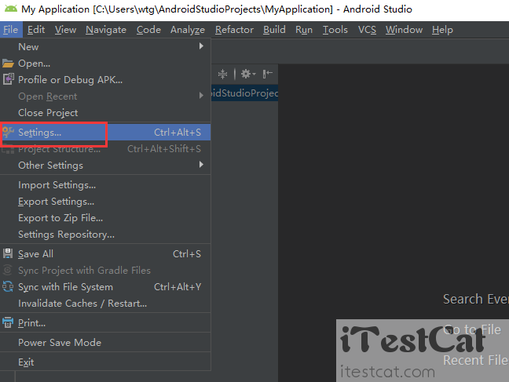Select Save All entry

click(105, 254)
